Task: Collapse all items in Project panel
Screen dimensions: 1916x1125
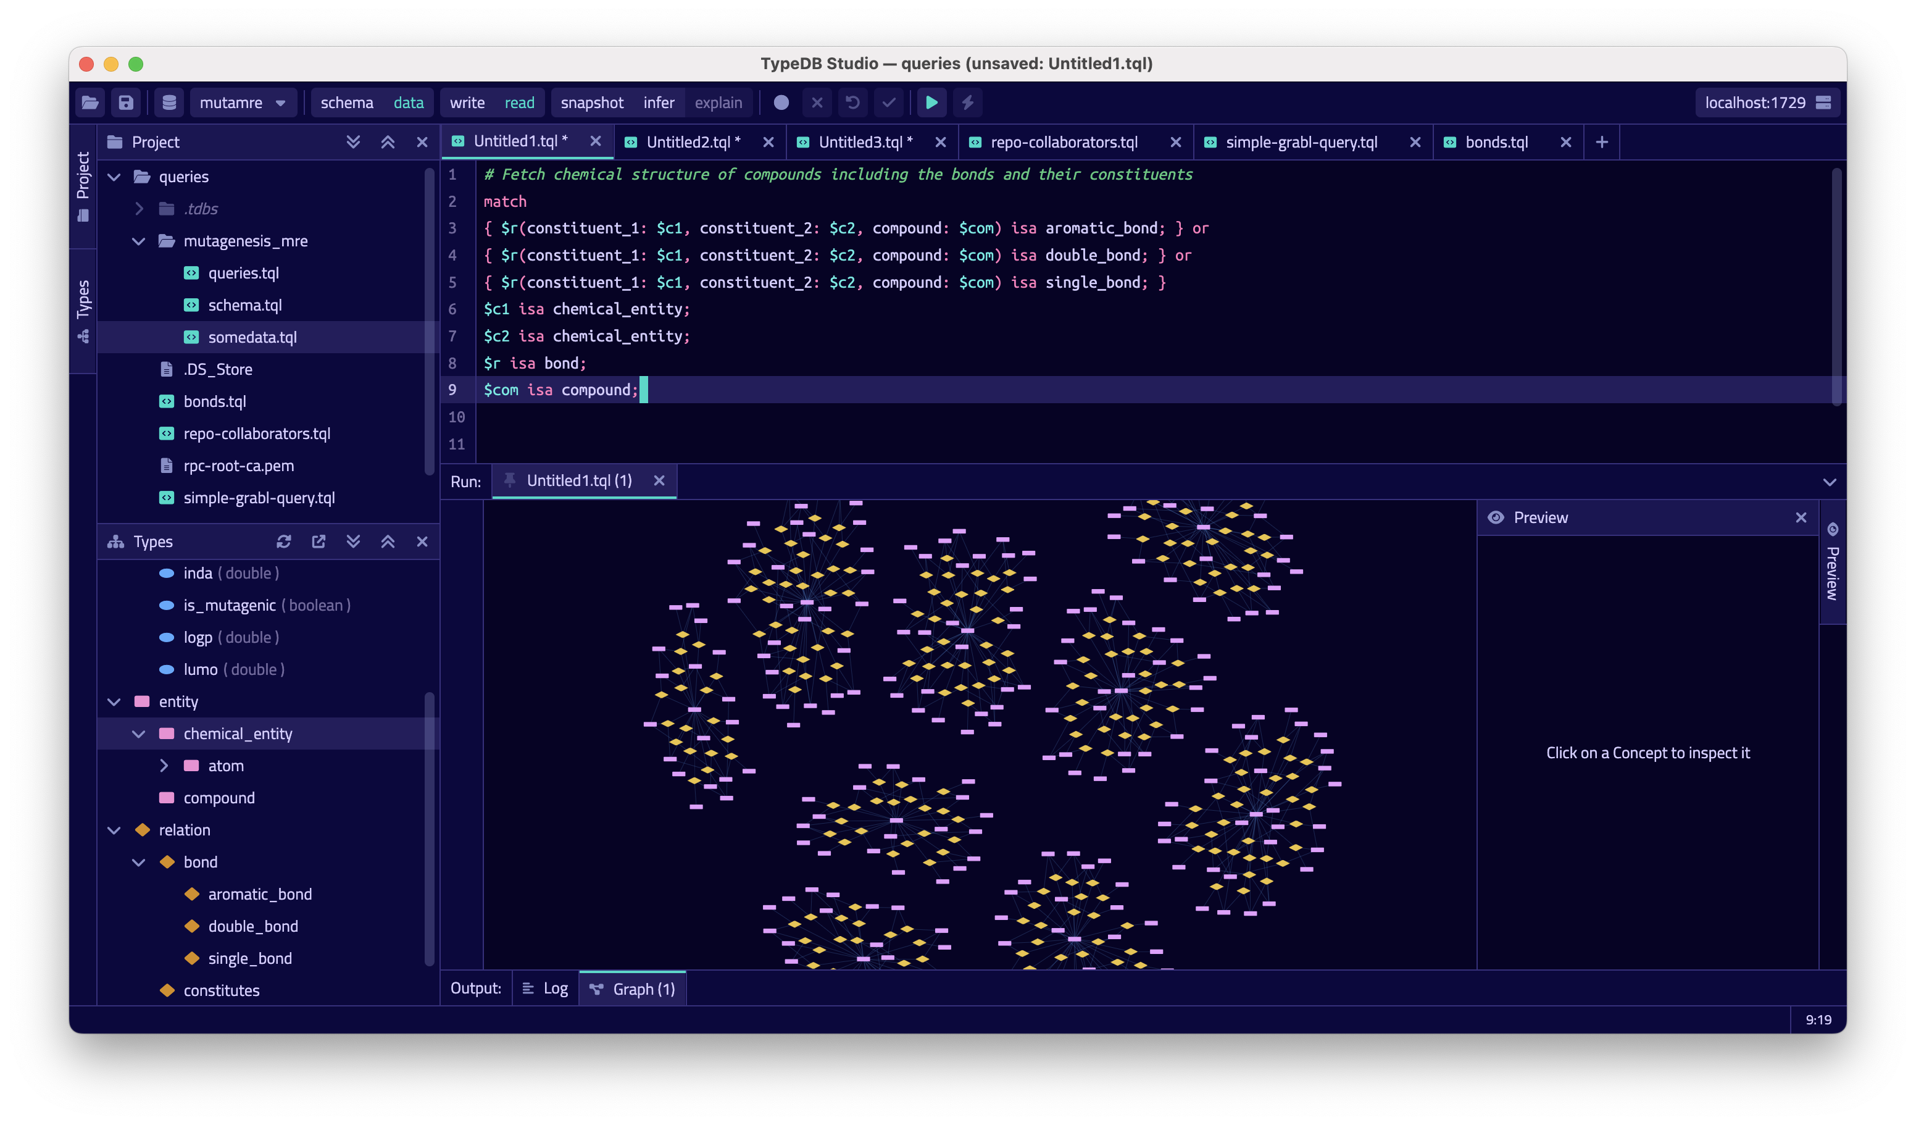Action: pos(388,142)
